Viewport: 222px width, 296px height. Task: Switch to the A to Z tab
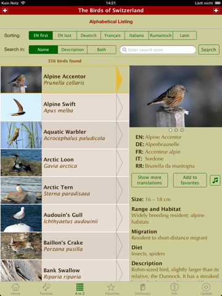(x=80, y=289)
